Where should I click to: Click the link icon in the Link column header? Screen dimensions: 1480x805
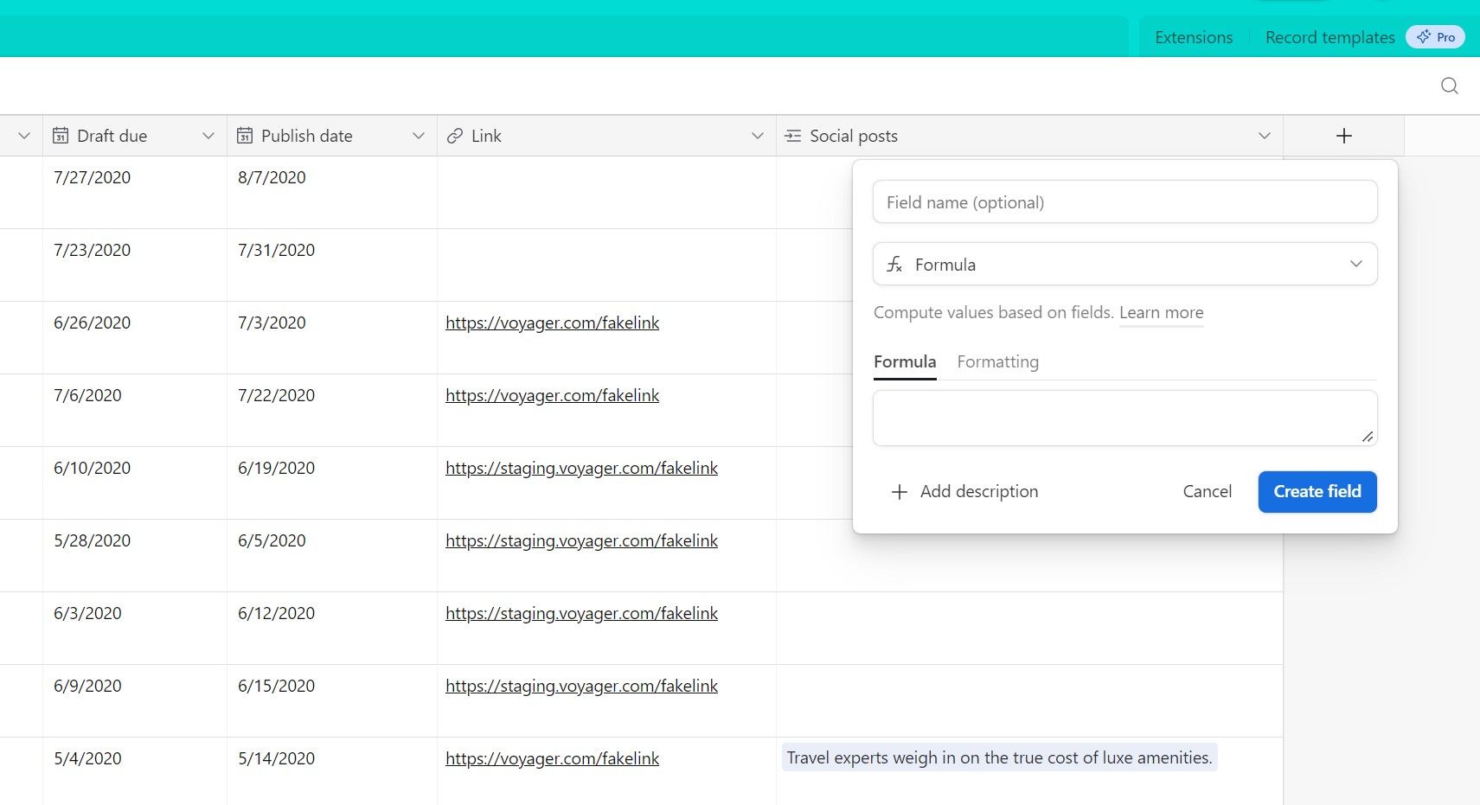[x=453, y=136]
